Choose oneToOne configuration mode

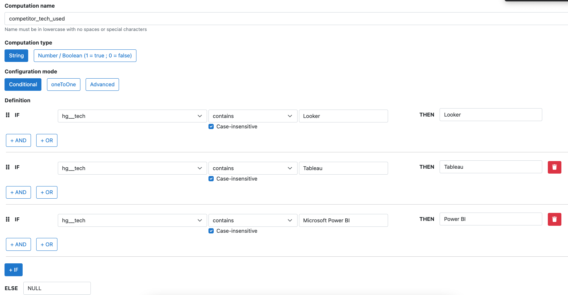coord(64,85)
